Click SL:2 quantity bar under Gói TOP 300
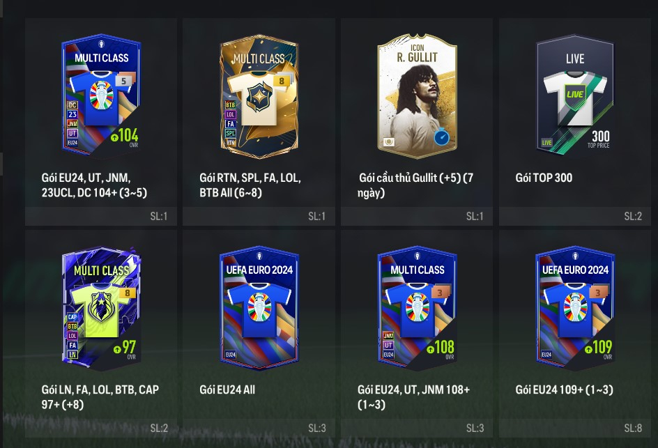The width and height of the screenshot is (658, 448). (575, 216)
